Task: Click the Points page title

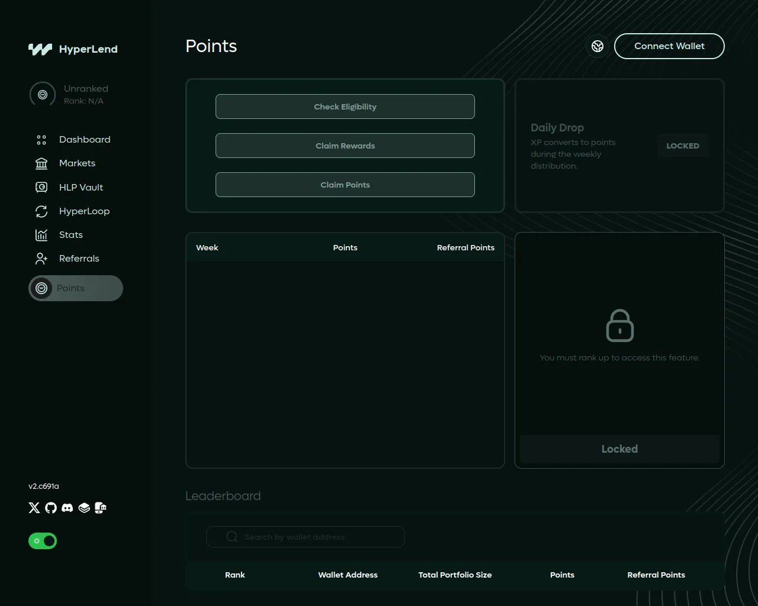Action: click(x=211, y=46)
